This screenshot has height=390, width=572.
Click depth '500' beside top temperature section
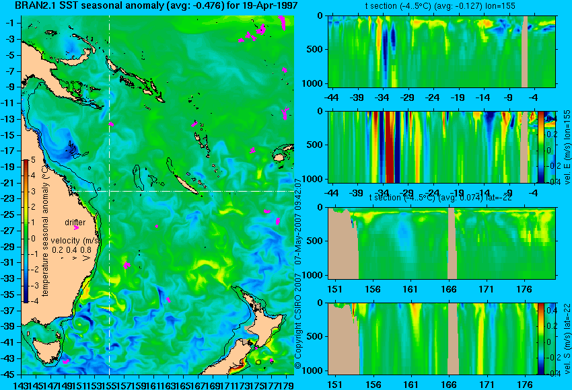tap(315, 49)
